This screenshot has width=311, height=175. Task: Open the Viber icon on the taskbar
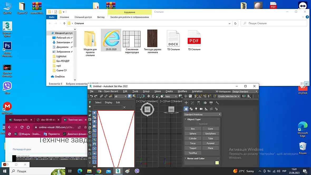tap(137, 171)
